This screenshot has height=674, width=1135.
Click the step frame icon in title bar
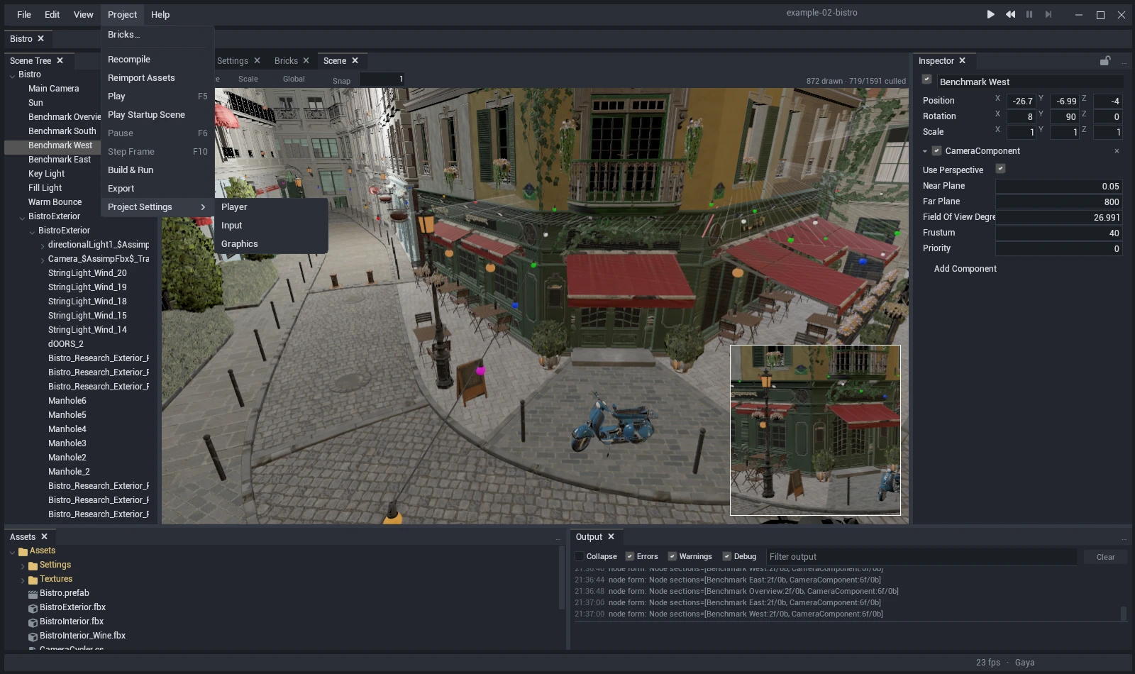point(1048,14)
